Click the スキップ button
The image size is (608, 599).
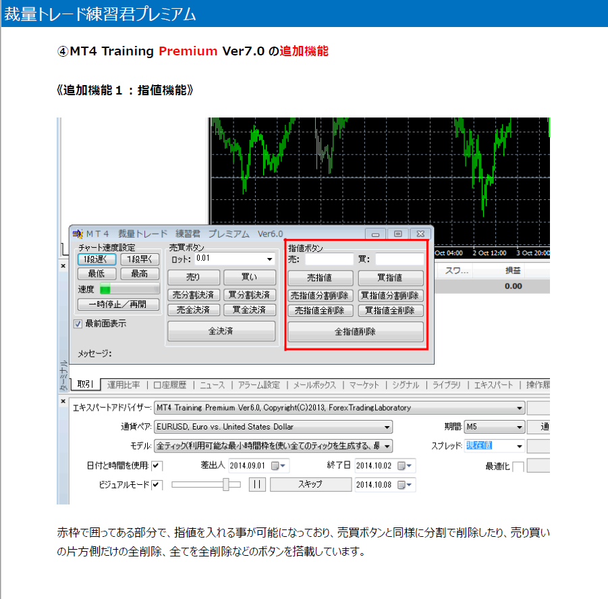pos(310,484)
